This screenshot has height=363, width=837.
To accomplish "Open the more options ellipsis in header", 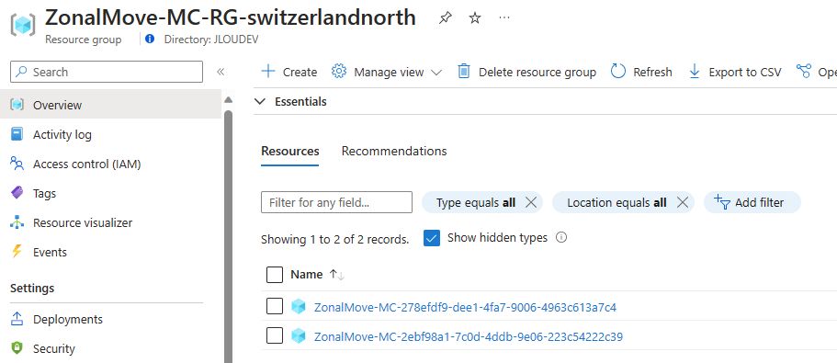I will click(x=503, y=17).
